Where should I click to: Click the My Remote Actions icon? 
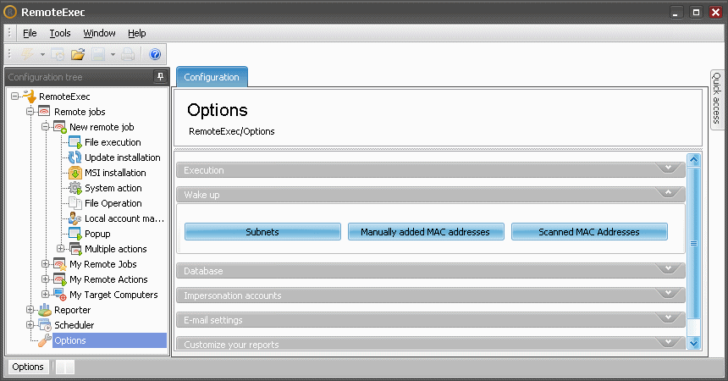click(x=60, y=279)
